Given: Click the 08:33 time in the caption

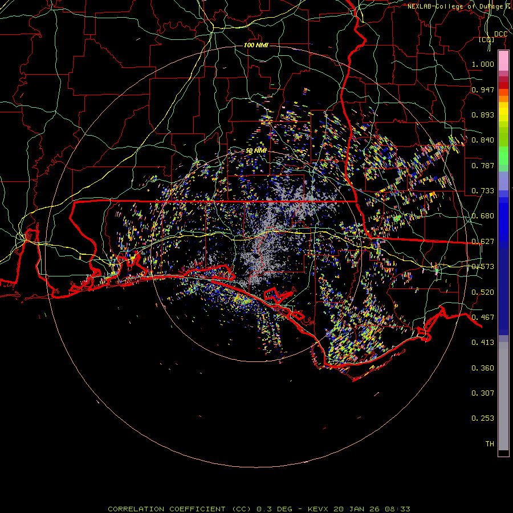Looking at the screenshot, I should (397, 509).
